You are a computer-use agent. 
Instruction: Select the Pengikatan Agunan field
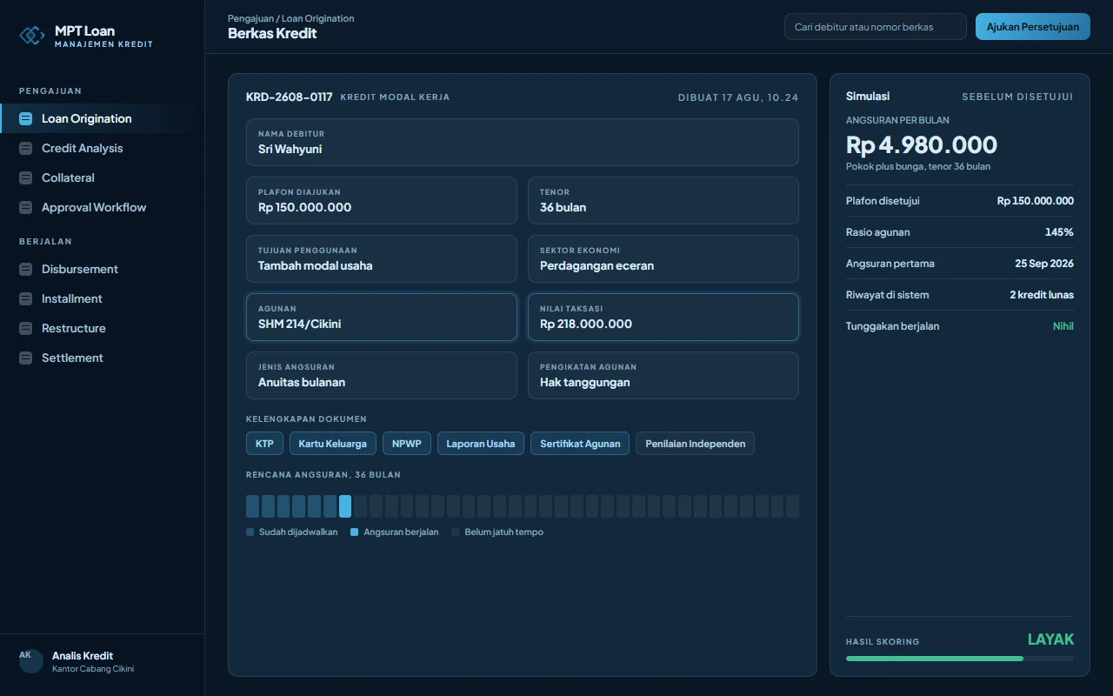point(663,376)
